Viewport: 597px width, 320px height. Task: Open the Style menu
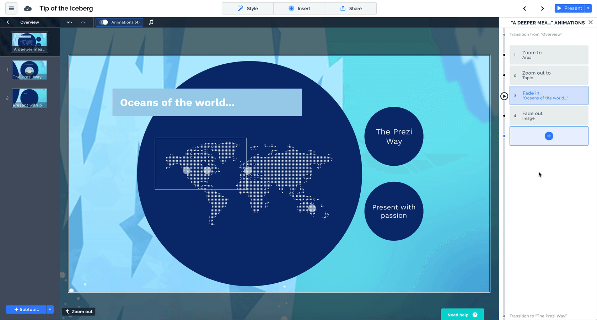pyautogui.click(x=248, y=9)
